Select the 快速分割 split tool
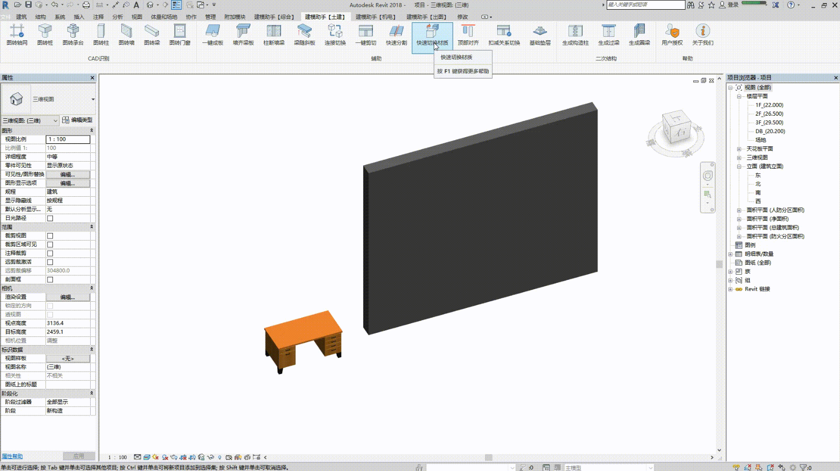840x471 pixels. point(396,35)
